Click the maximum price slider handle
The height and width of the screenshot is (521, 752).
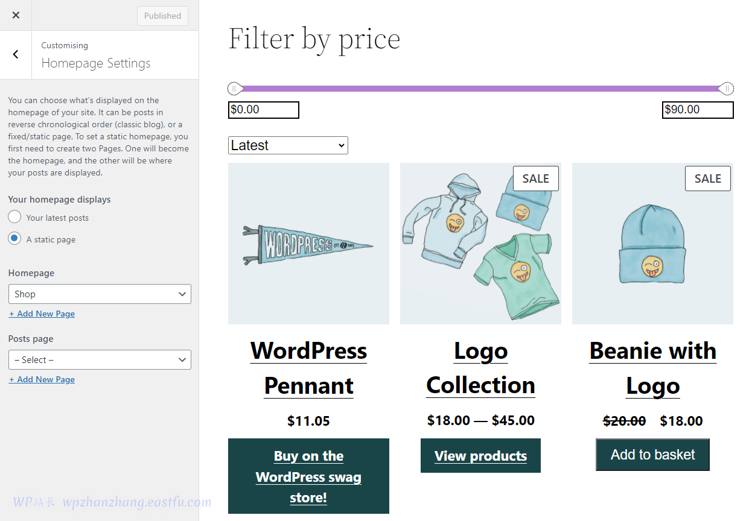click(727, 89)
